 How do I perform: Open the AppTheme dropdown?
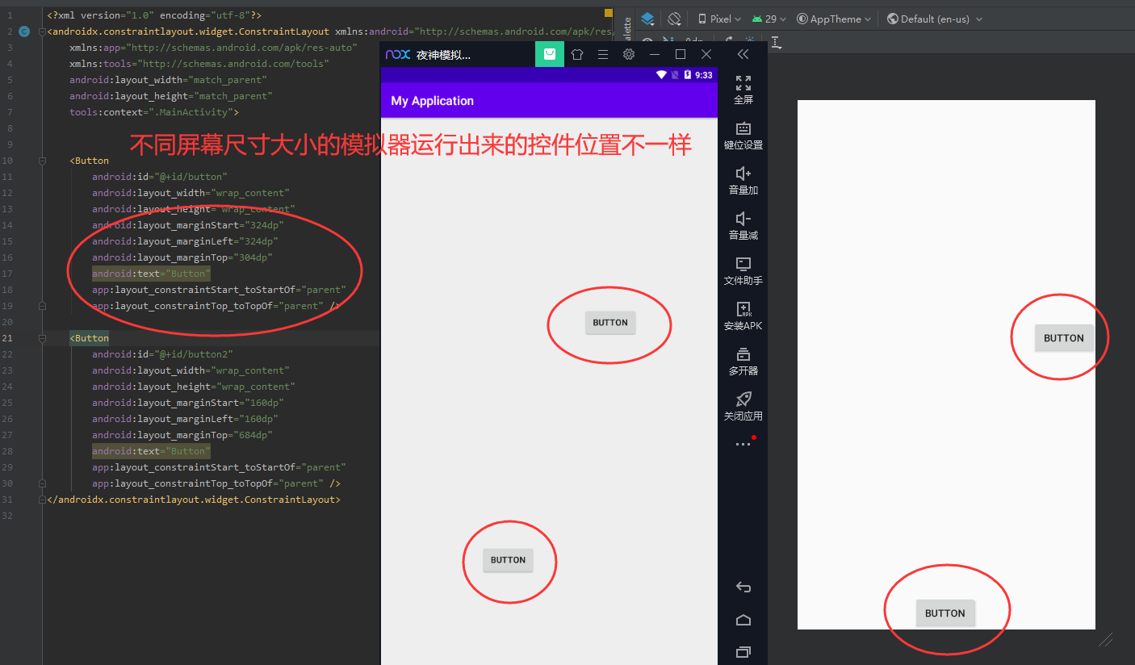tap(834, 19)
